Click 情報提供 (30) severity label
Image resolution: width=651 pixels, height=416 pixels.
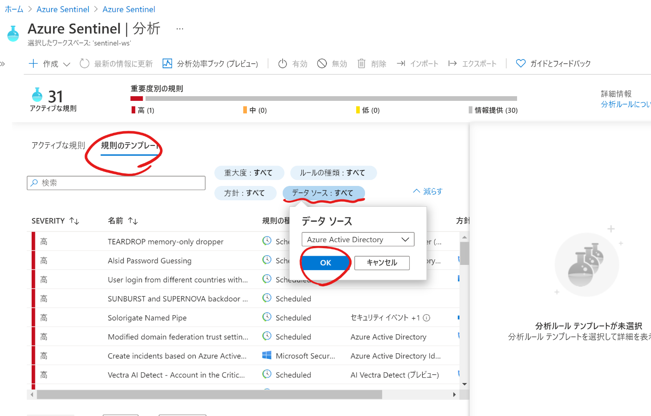pyautogui.click(x=496, y=110)
